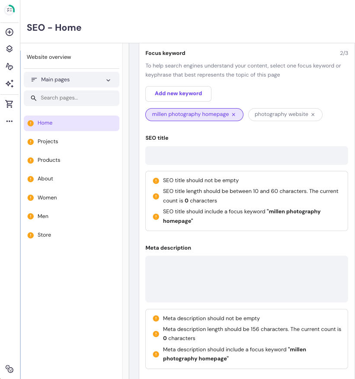
Task: Open the AI tools sparkle icon
Action: point(10,84)
